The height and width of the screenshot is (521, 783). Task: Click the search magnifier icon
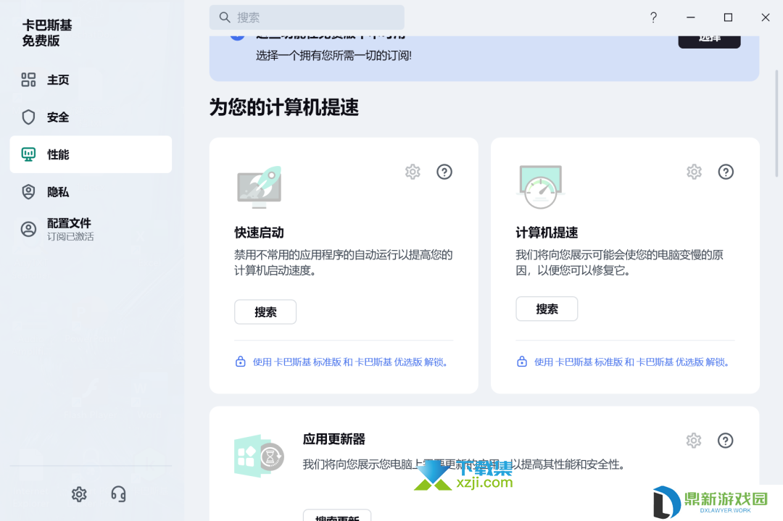[x=225, y=17]
